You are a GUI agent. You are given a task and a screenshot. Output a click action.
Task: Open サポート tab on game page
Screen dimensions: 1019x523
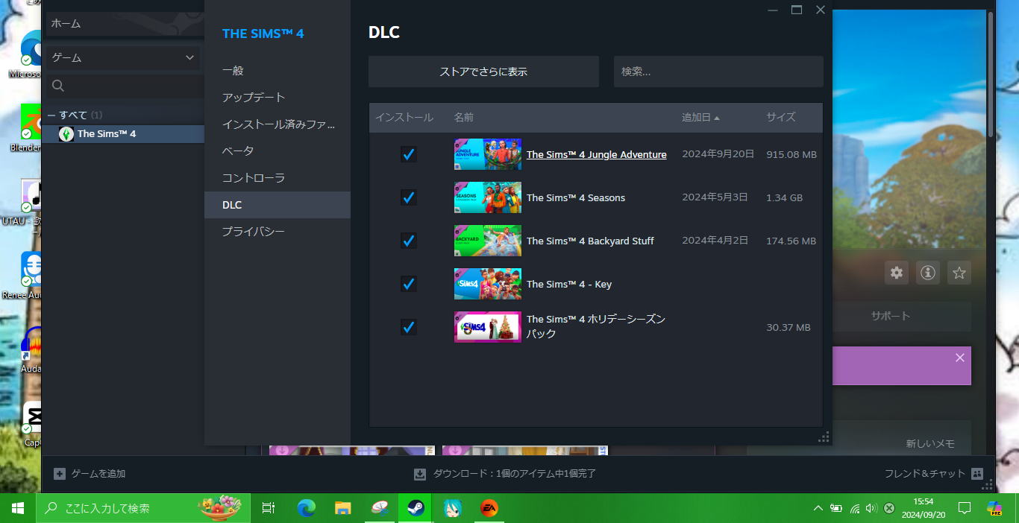pos(891,316)
